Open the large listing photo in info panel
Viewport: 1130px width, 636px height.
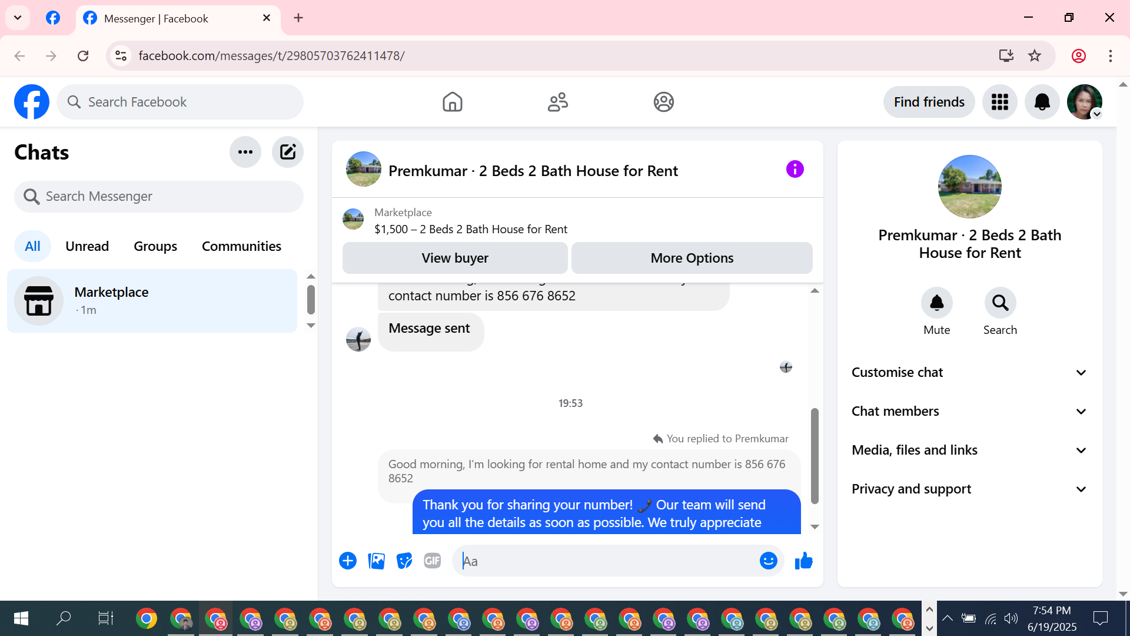tap(969, 187)
